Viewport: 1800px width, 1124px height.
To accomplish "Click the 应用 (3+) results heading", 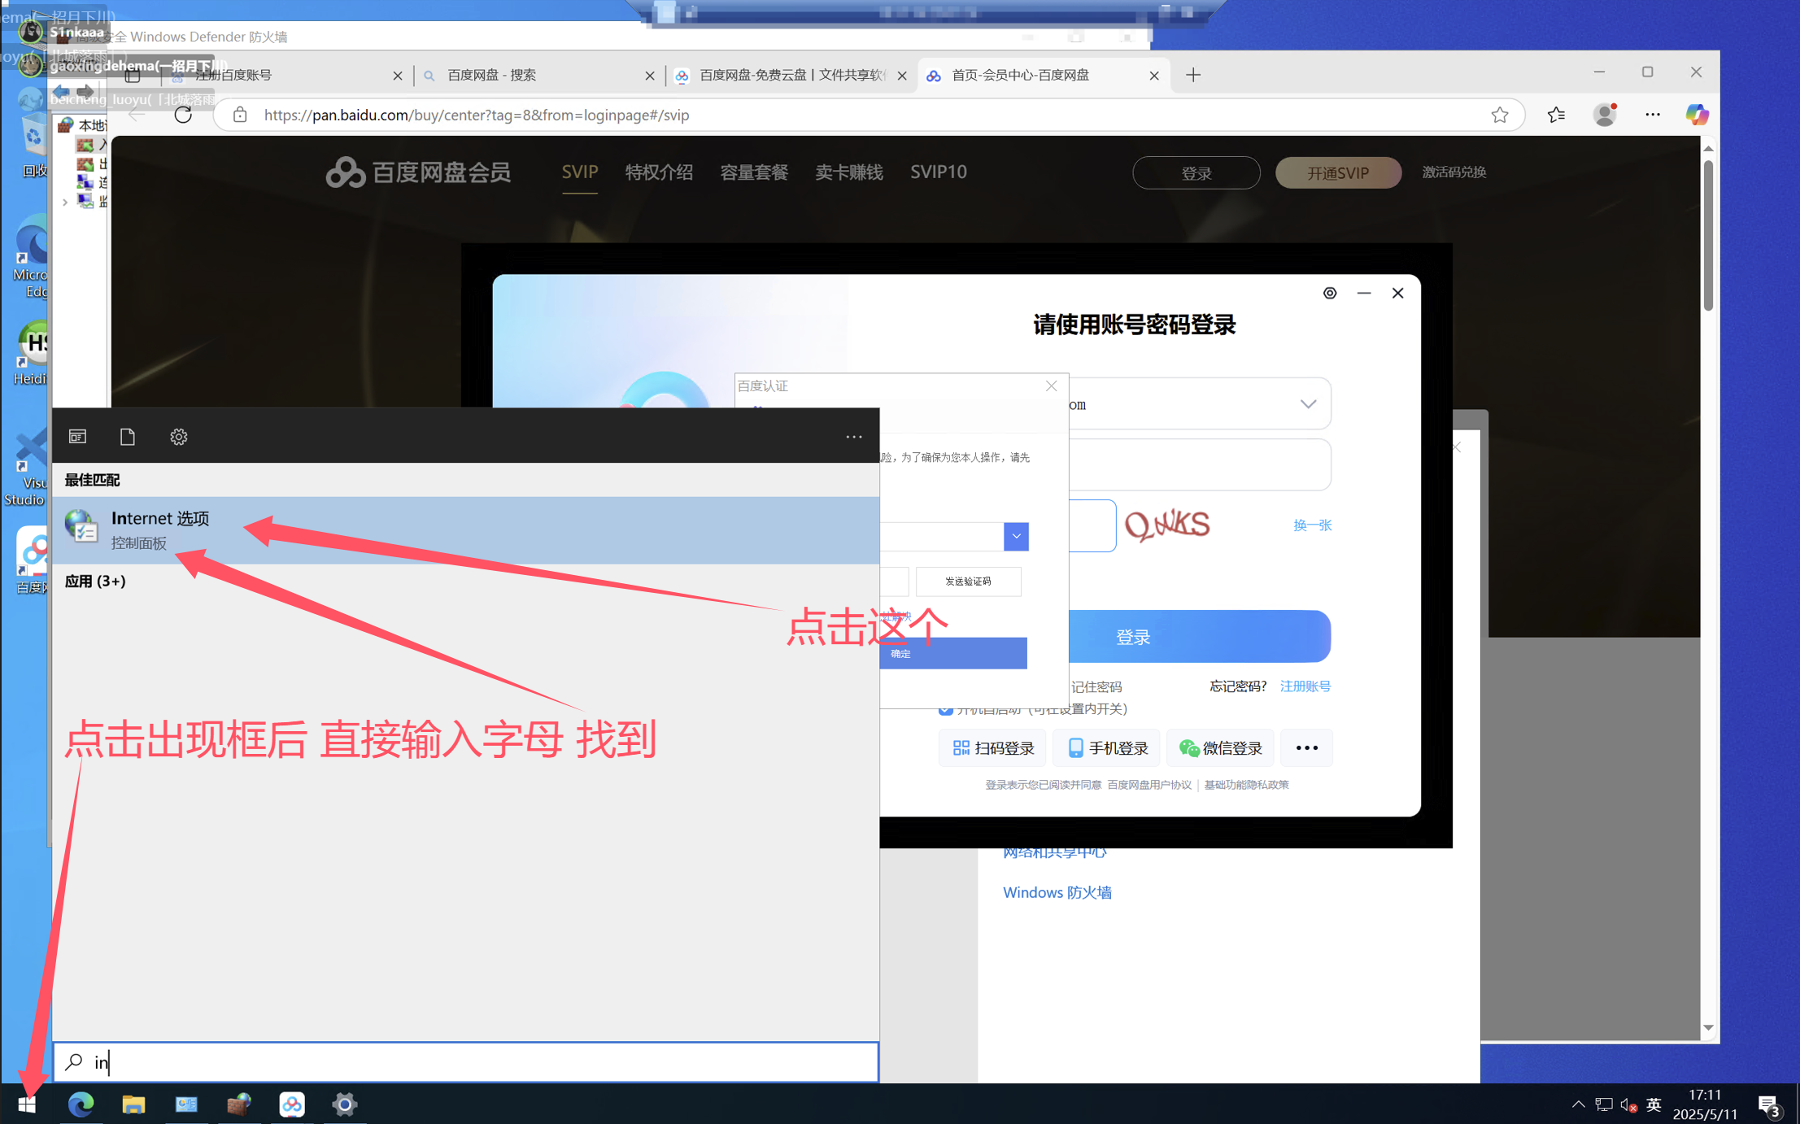I will (95, 581).
